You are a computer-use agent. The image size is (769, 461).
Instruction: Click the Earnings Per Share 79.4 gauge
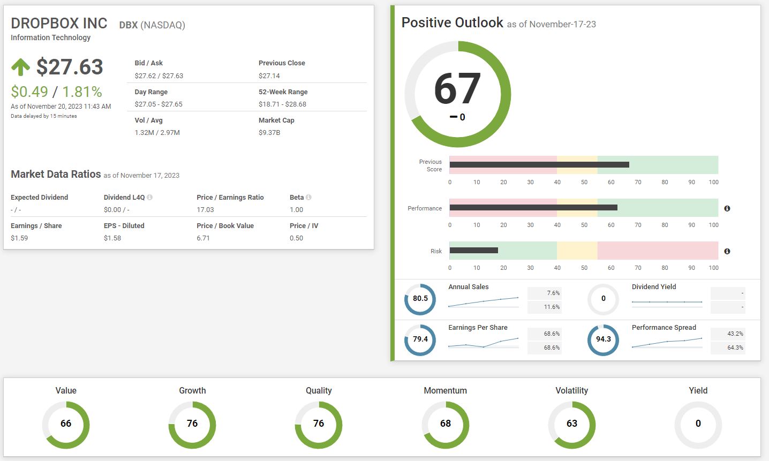(420, 339)
